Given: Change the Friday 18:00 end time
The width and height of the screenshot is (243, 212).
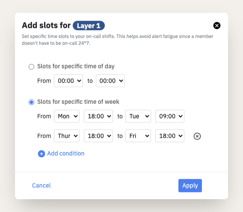Looking at the screenshot, I should coord(170,136).
